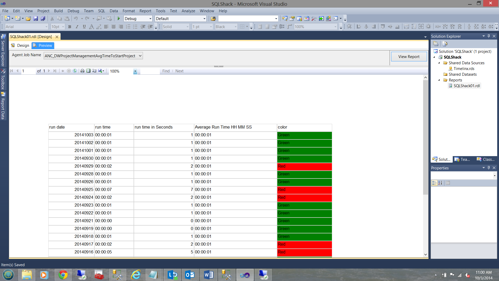The image size is (499, 281).
Task: Click the Save All toolbar icon
Action: point(43,18)
